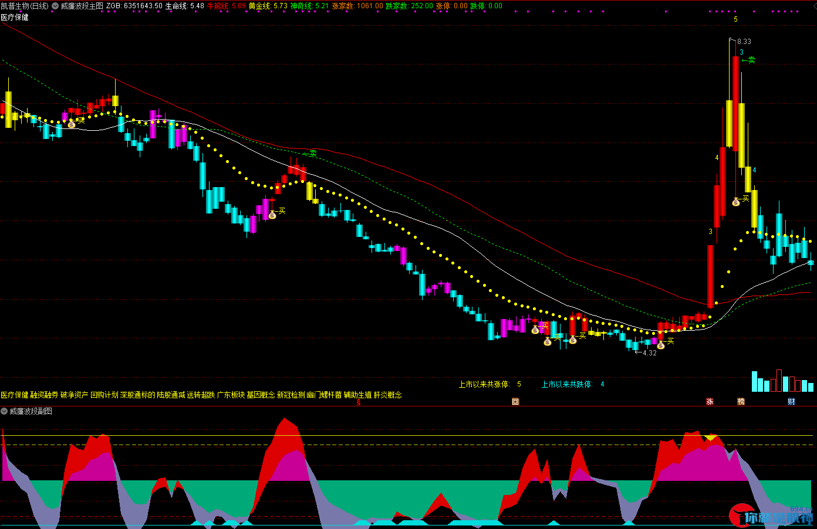Image resolution: width=817 pixels, height=529 pixels.
Task: Open the mini volume bar chart thumbnail
Action: [782, 381]
